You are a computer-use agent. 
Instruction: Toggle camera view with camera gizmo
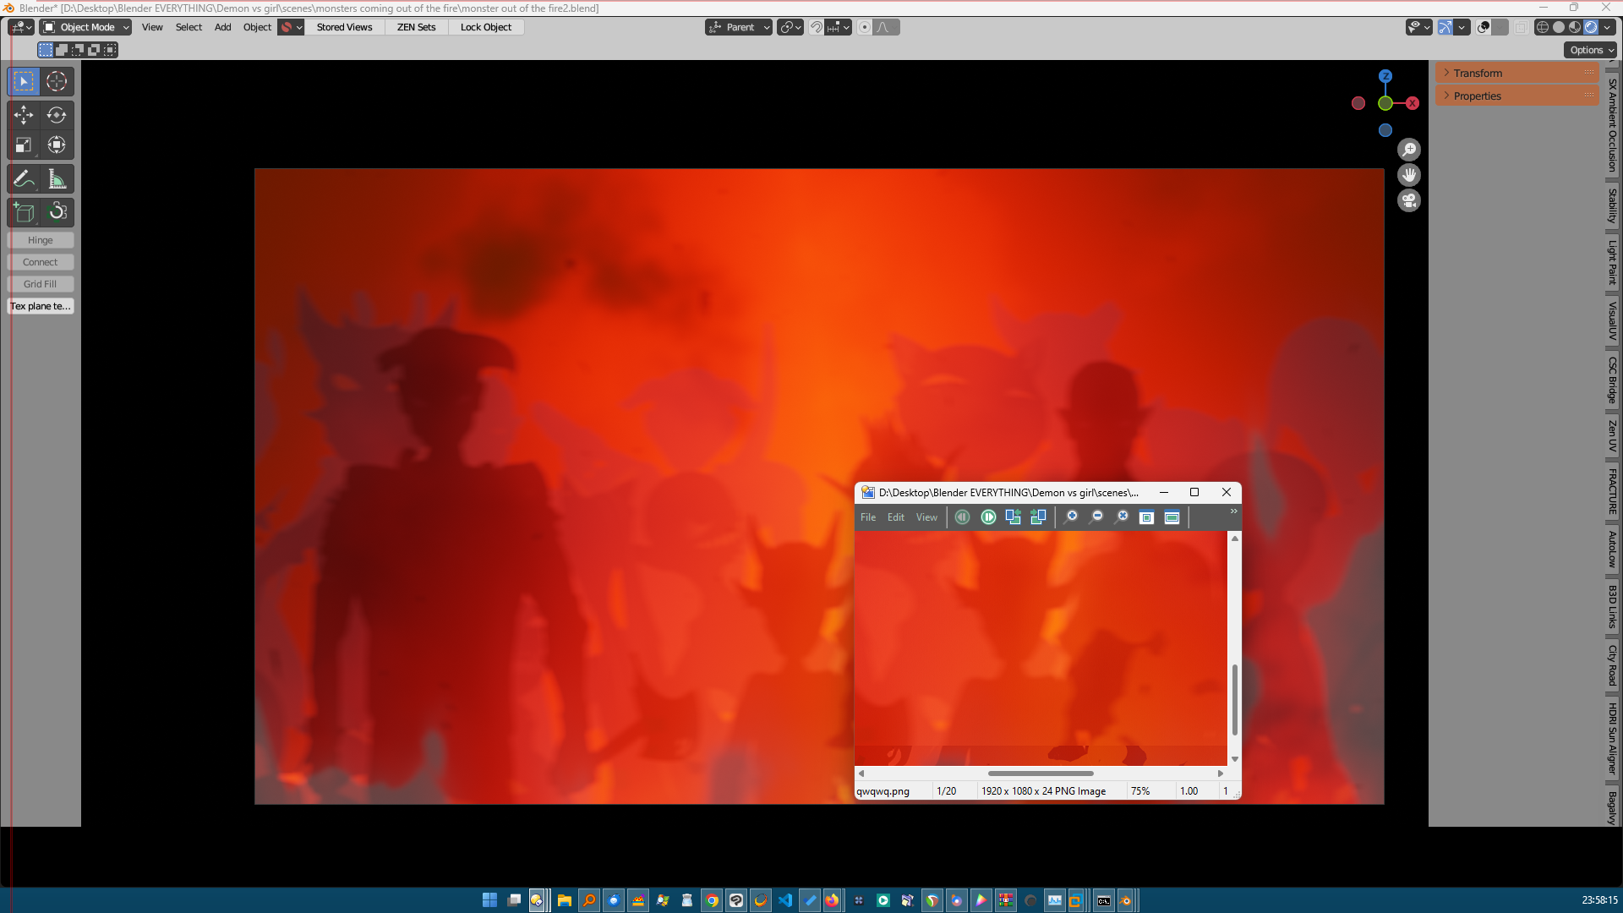[x=1408, y=200]
